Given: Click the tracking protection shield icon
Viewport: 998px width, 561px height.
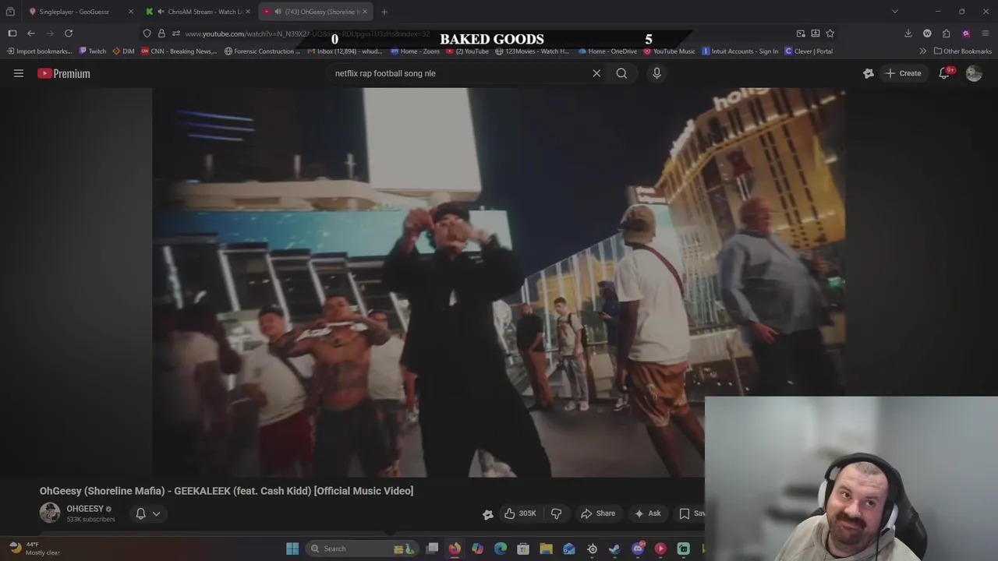Looking at the screenshot, I should click(x=147, y=34).
